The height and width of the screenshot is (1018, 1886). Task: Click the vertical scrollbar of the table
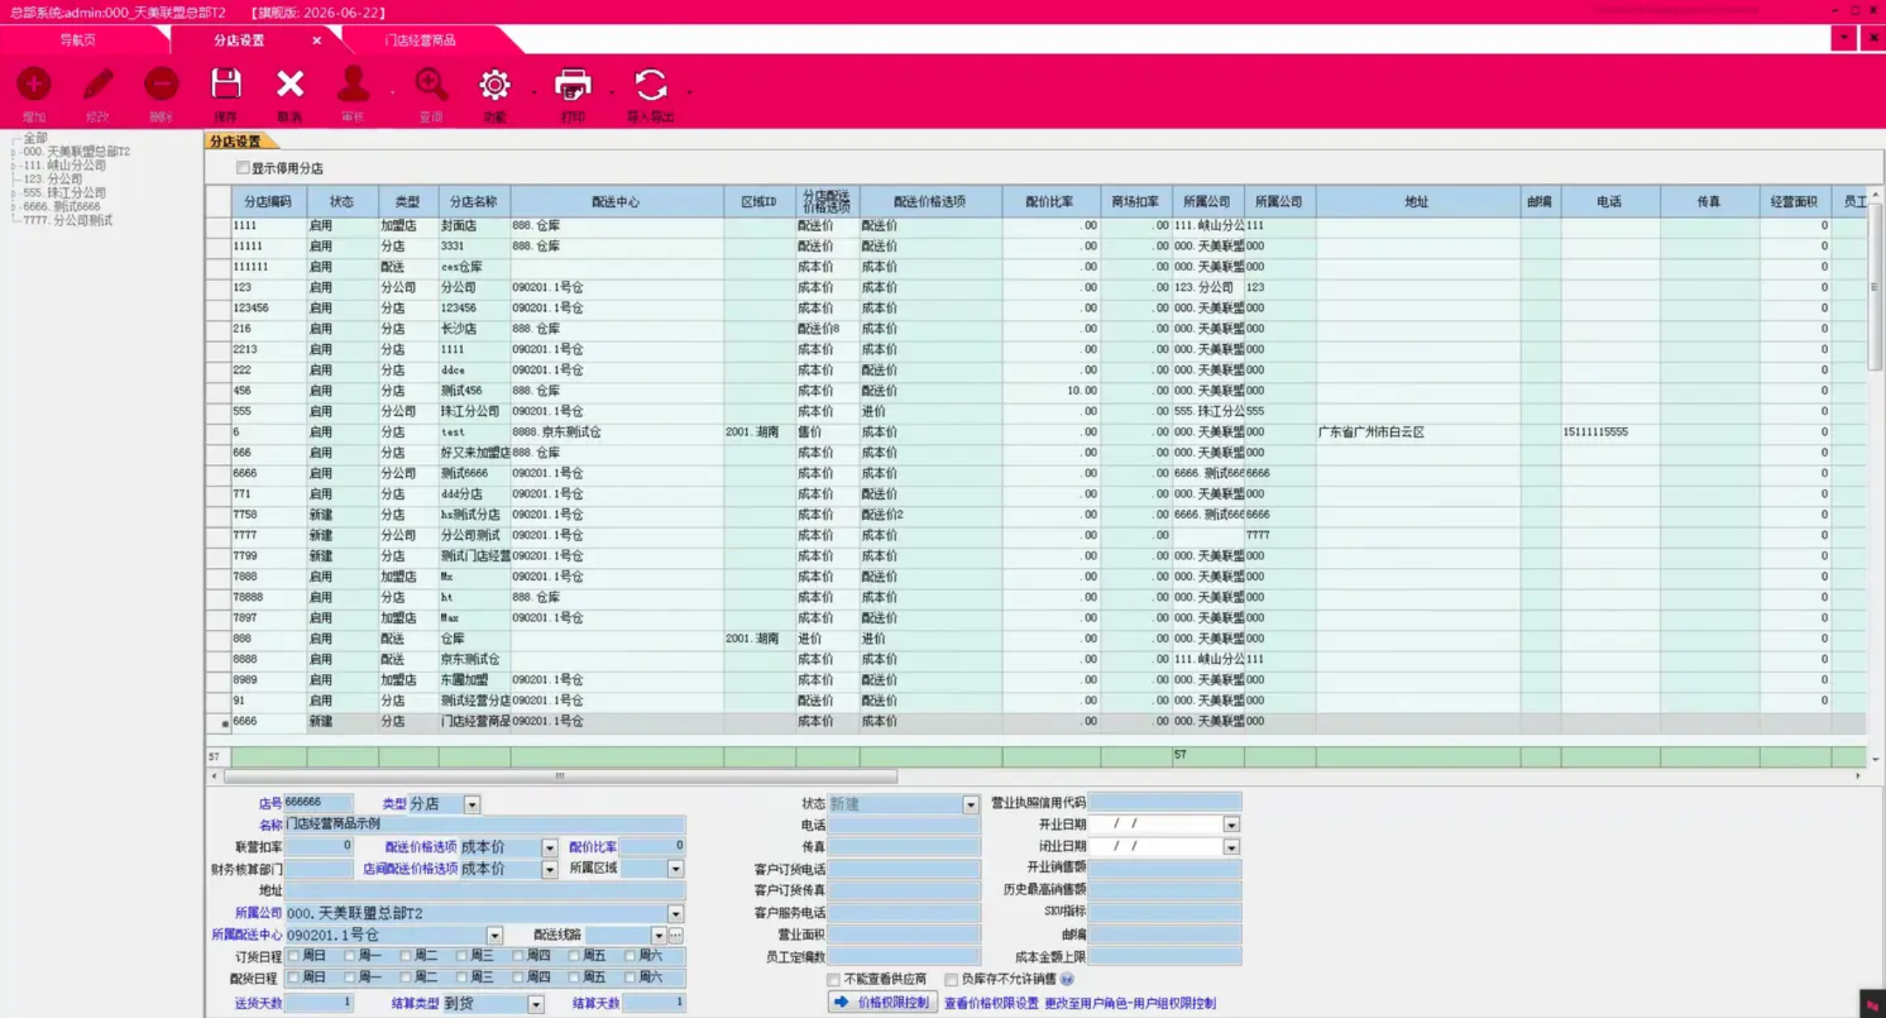coord(1874,287)
